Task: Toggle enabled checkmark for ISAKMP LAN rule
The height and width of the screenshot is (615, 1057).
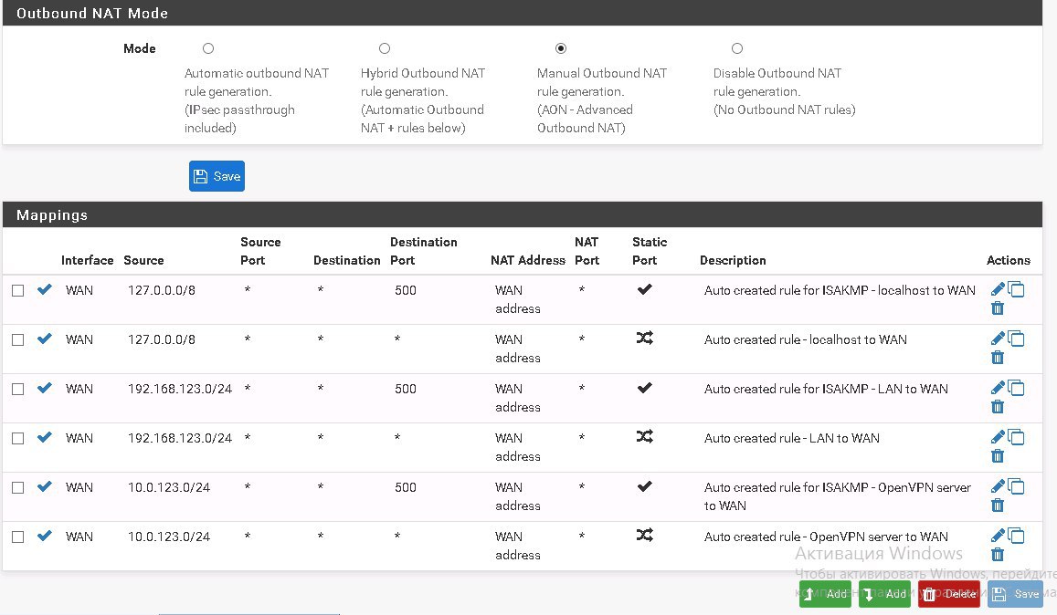Action: click(45, 388)
